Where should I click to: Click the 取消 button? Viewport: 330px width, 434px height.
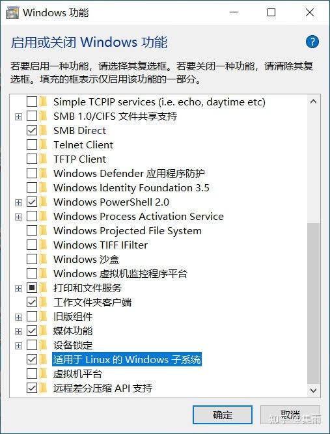pos(290,414)
